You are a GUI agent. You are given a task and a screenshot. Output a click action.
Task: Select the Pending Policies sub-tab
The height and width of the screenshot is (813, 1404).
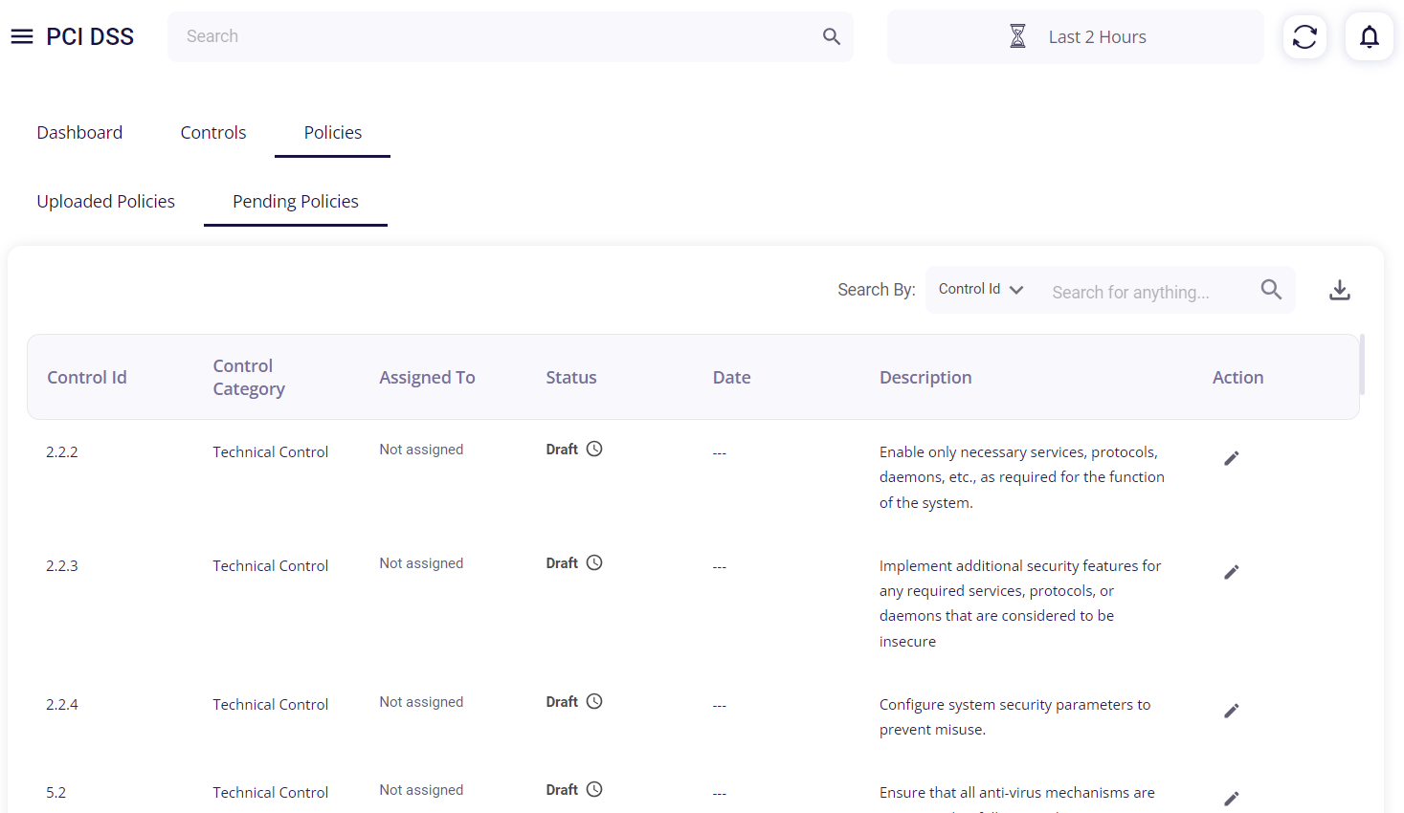click(x=296, y=202)
